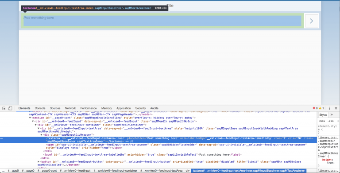
Task: Add new style rule plus icon
Action: click(338, 121)
